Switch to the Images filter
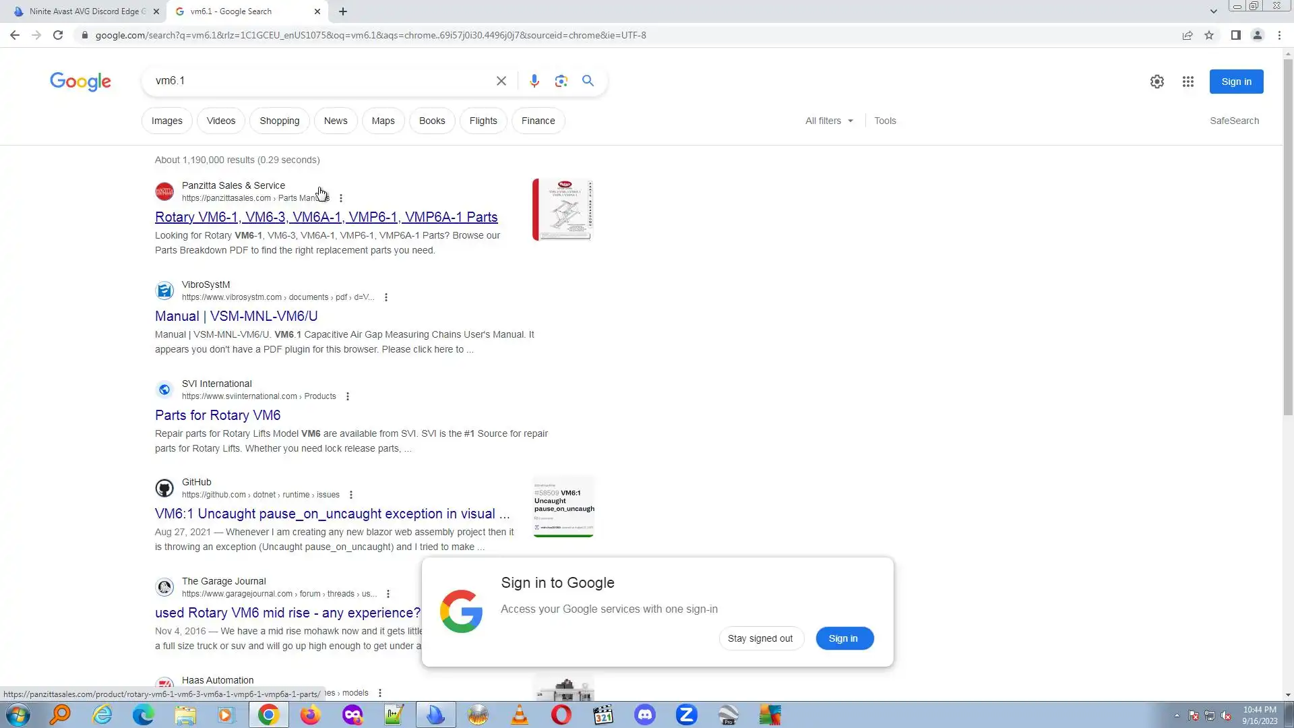1294x728 pixels. coord(166,121)
